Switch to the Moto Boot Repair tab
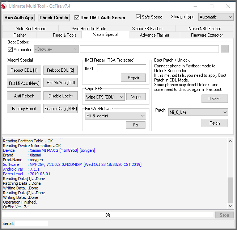 tap(30, 29)
